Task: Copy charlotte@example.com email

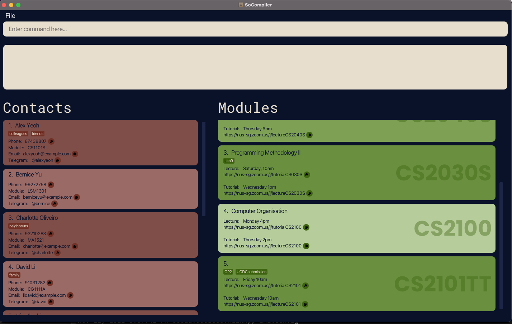Action: coord(75,246)
